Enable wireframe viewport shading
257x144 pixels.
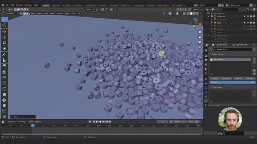(x=188, y=14)
